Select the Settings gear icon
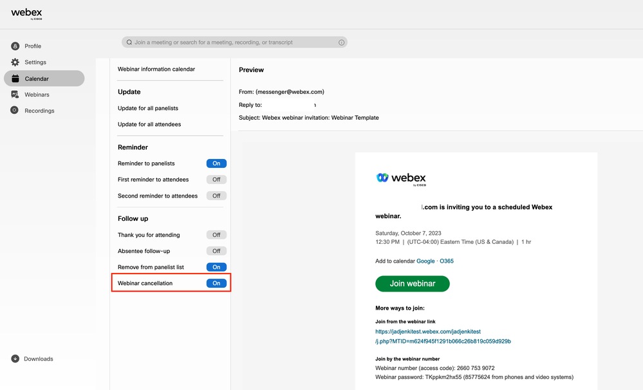The height and width of the screenshot is (390, 643). pos(14,62)
